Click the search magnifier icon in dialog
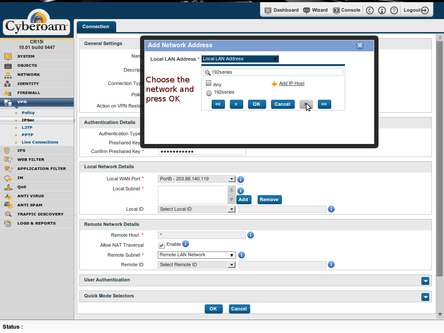Screen dimensions: 444x333 click(208, 72)
